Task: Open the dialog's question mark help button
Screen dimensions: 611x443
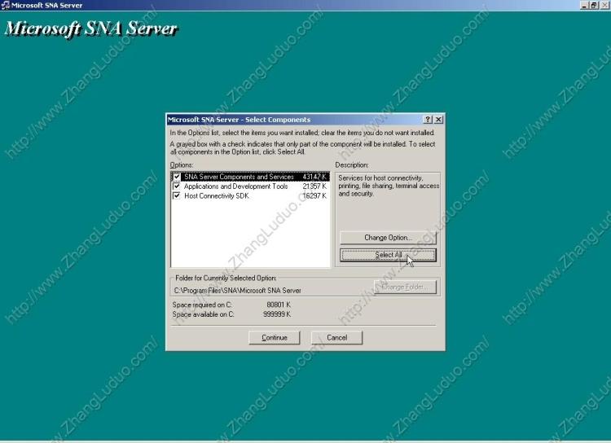Action: click(x=428, y=120)
